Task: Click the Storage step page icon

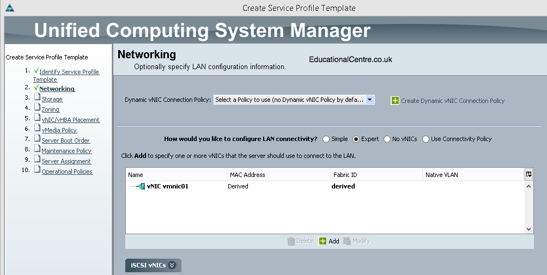Action: point(38,96)
